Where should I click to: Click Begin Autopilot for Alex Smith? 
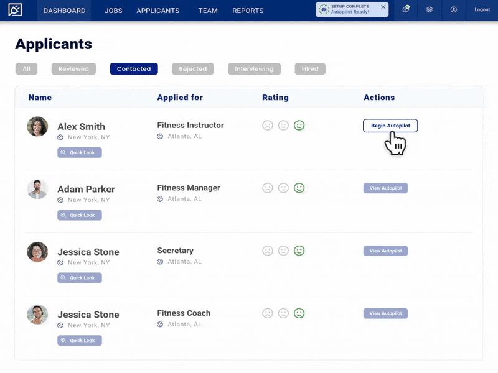tap(390, 126)
